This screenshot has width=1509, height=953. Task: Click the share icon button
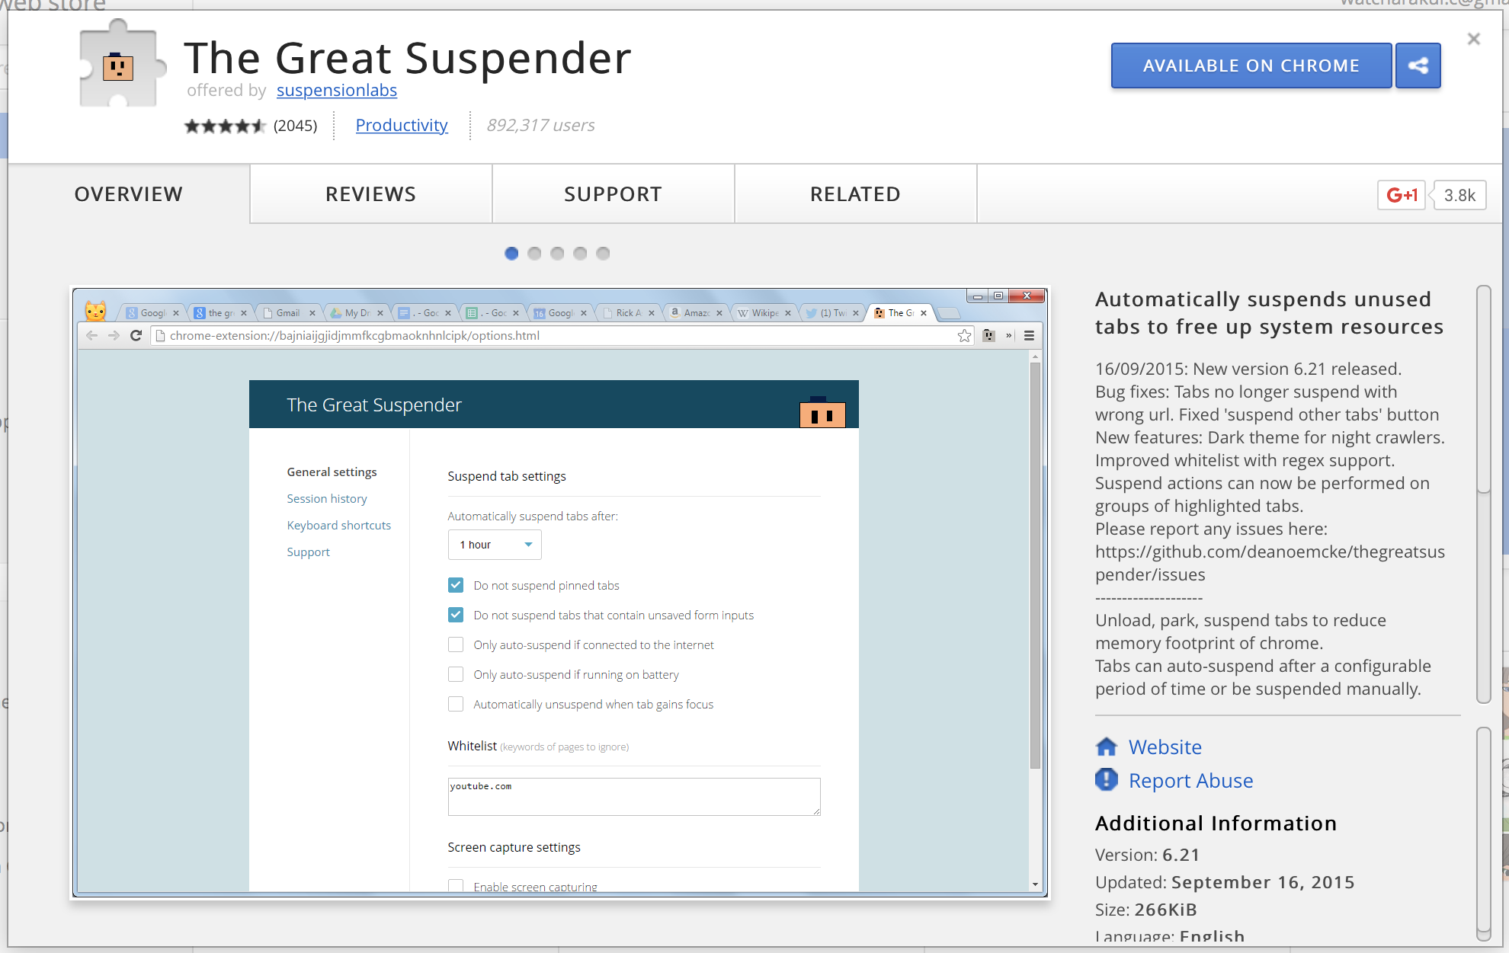pos(1418,66)
